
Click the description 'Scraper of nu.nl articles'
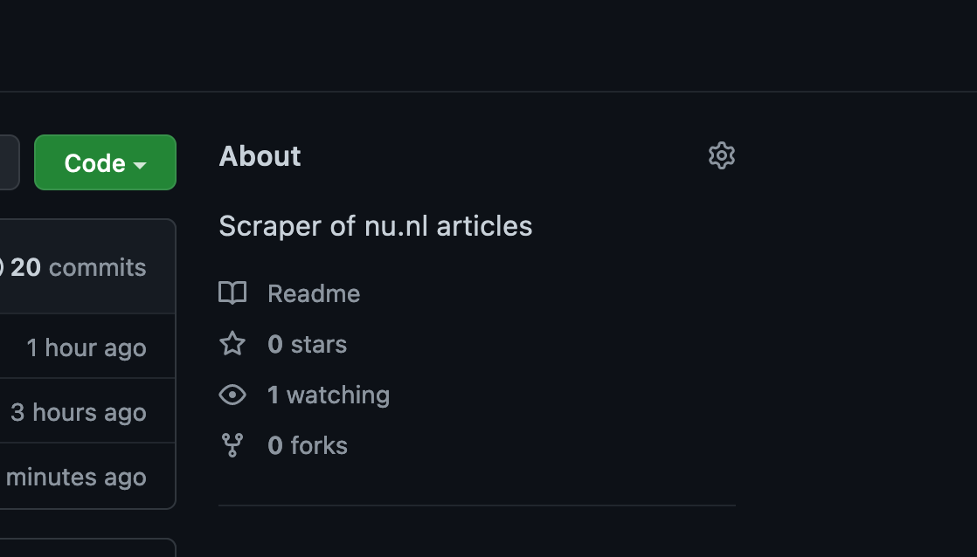[x=375, y=226]
